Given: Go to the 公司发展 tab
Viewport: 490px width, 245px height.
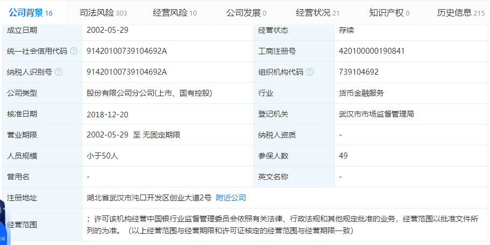Looking at the screenshot, I should tap(246, 12).
